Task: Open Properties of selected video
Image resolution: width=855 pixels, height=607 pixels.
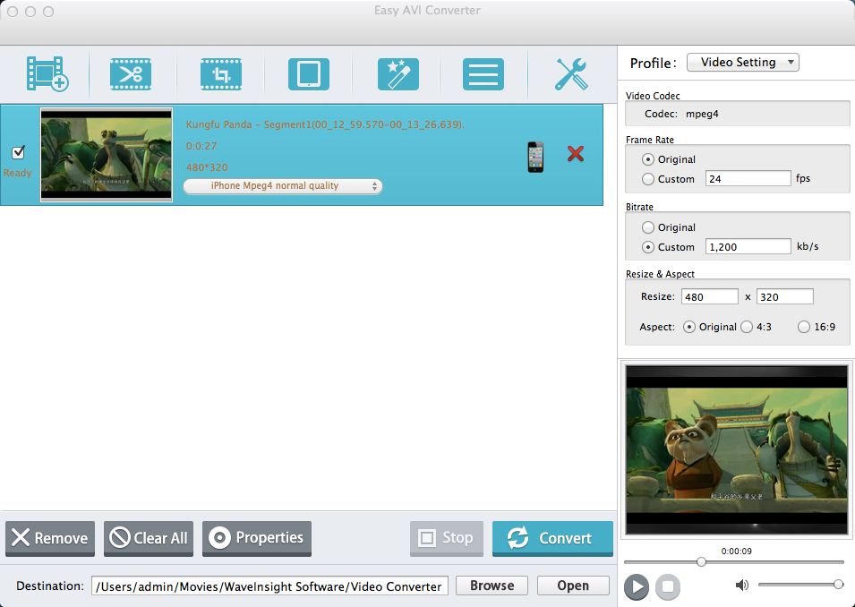Action: point(257,538)
